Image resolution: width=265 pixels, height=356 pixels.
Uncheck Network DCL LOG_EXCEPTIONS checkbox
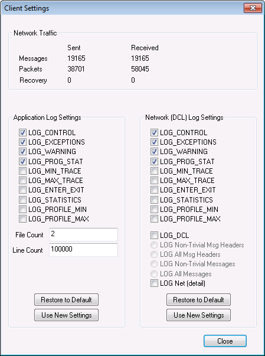pyautogui.click(x=154, y=142)
